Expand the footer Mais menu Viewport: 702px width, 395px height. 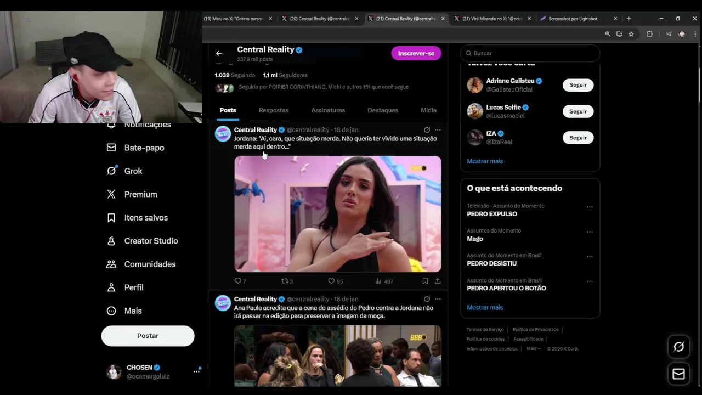[x=534, y=349]
